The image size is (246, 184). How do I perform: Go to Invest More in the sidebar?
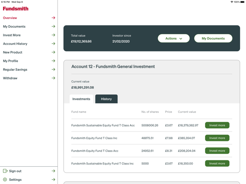tap(12, 35)
